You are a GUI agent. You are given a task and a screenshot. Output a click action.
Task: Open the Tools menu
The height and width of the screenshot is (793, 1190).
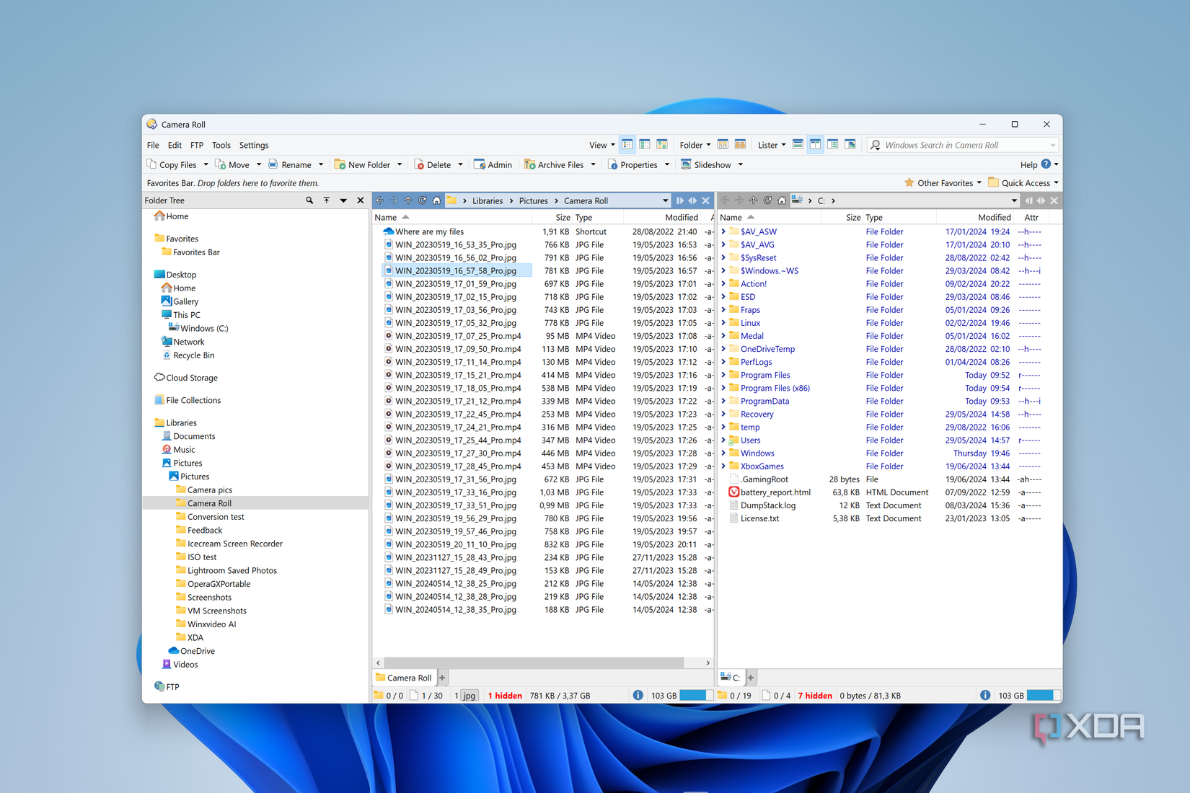pyautogui.click(x=221, y=145)
